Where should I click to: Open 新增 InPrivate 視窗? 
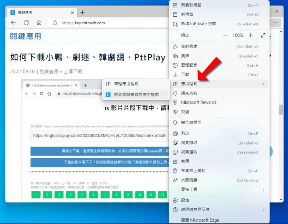[x=219, y=24]
